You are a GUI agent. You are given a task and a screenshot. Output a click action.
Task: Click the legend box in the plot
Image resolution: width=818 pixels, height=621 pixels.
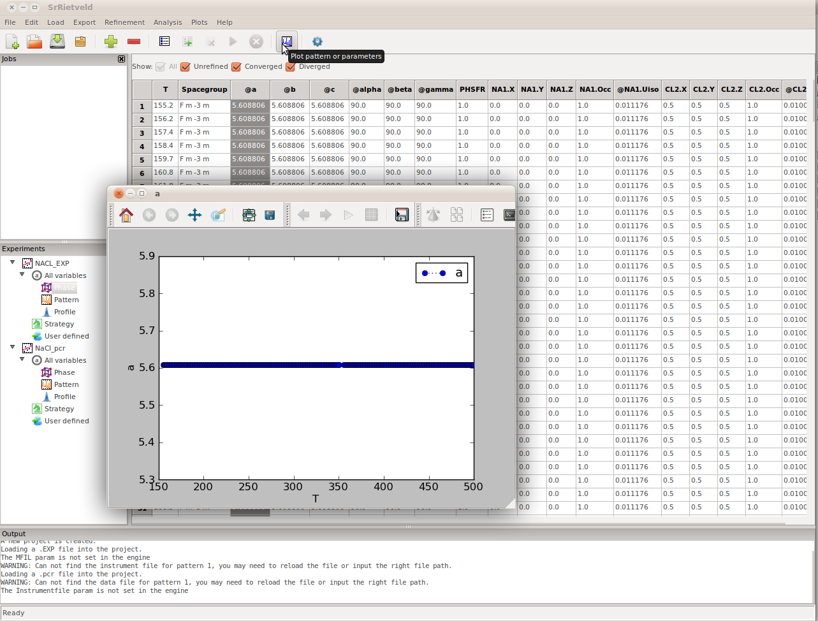pos(442,273)
